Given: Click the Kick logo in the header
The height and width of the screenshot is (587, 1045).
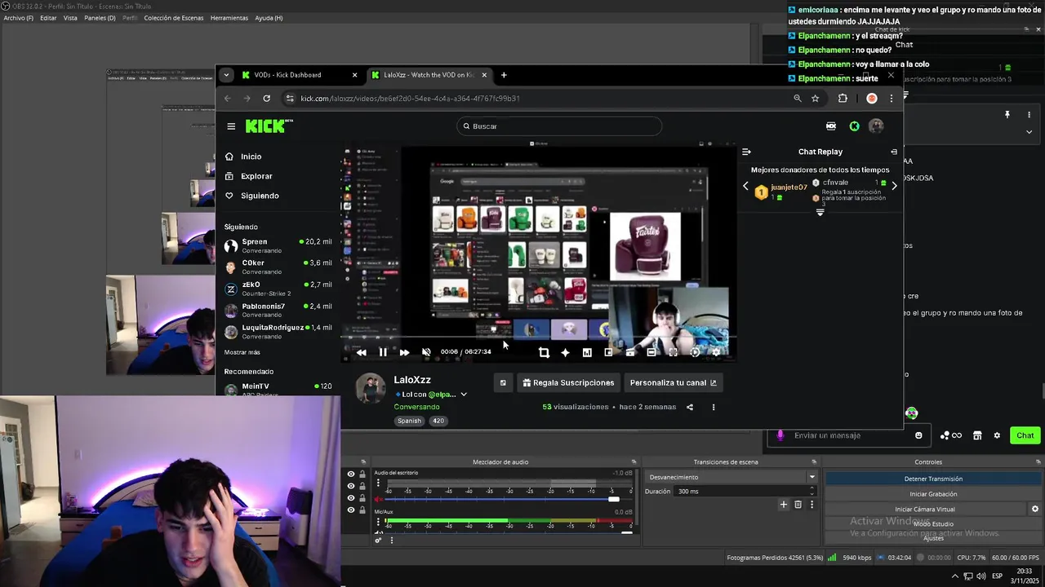Looking at the screenshot, I should click(269, 126).
